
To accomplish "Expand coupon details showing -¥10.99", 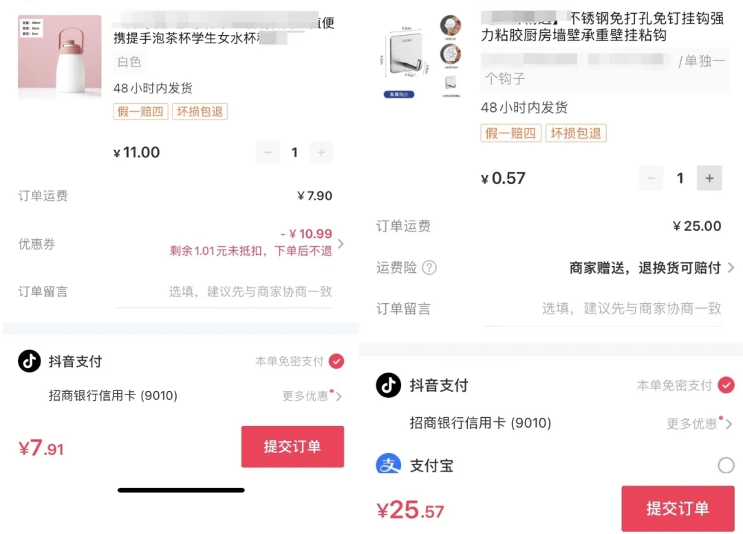I will point(341,244).
